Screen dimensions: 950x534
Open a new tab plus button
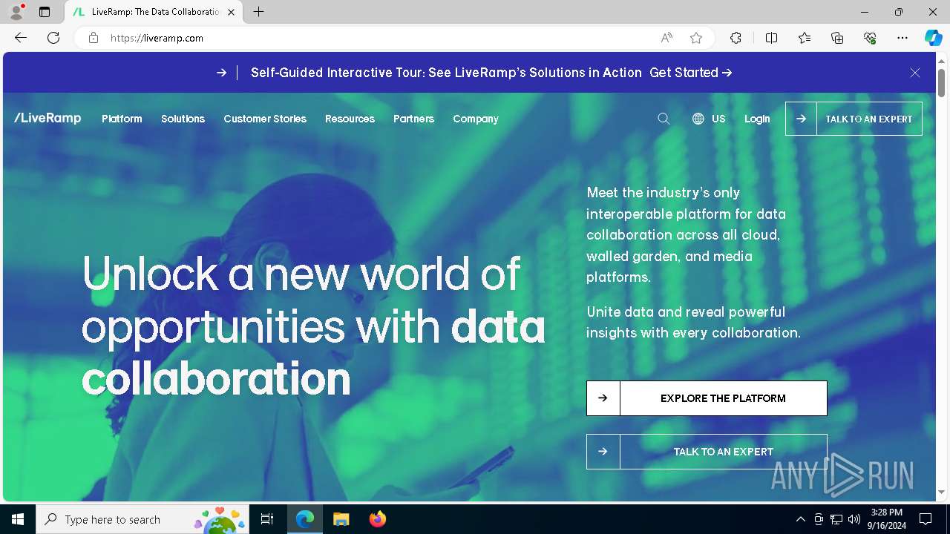click(x=258, y=12)
